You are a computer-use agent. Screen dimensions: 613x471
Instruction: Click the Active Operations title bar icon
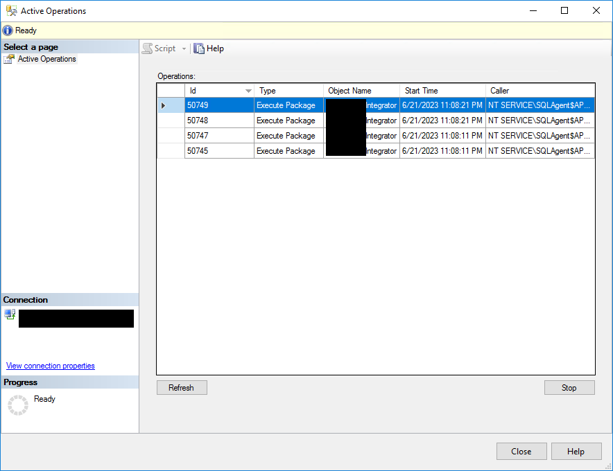pyautogui.click(x=10, y=11)
